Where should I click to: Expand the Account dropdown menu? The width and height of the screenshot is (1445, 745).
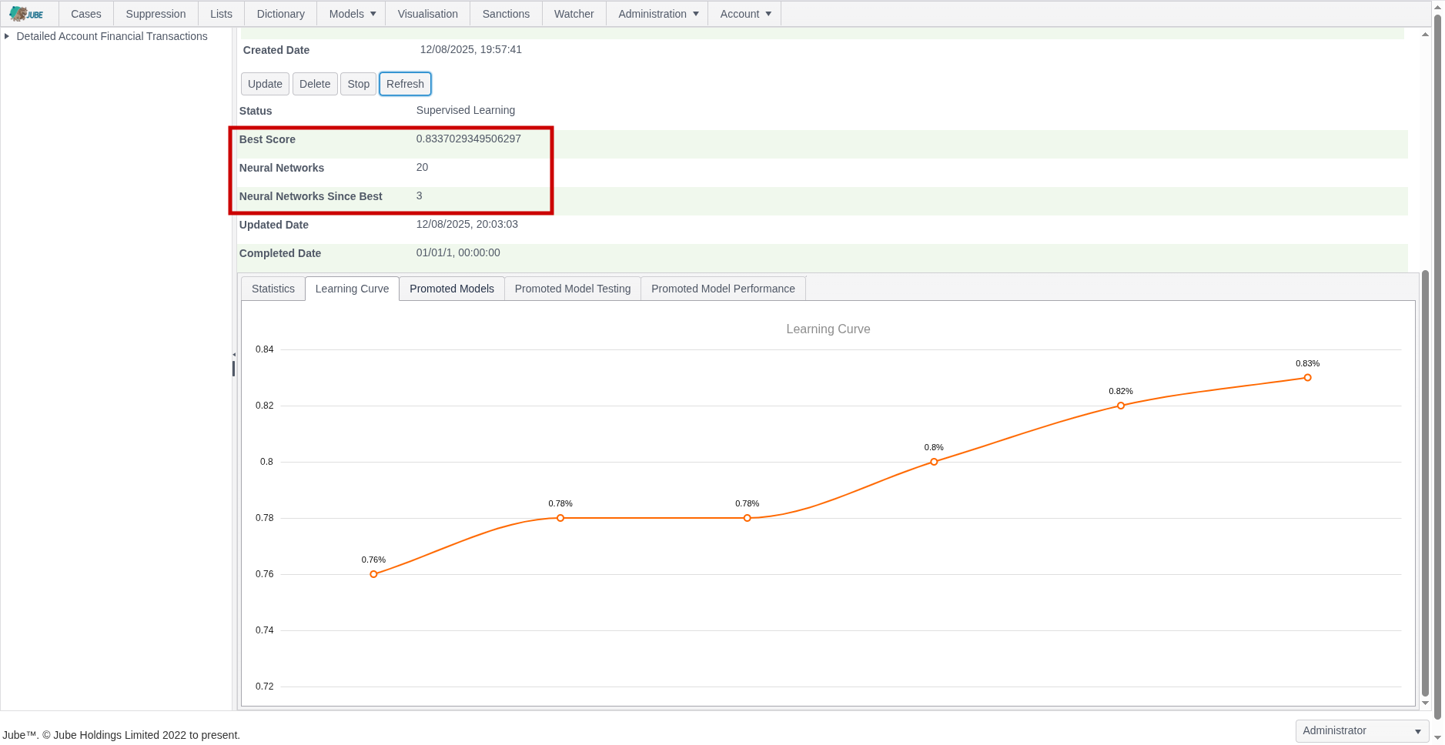click(744, 14)
